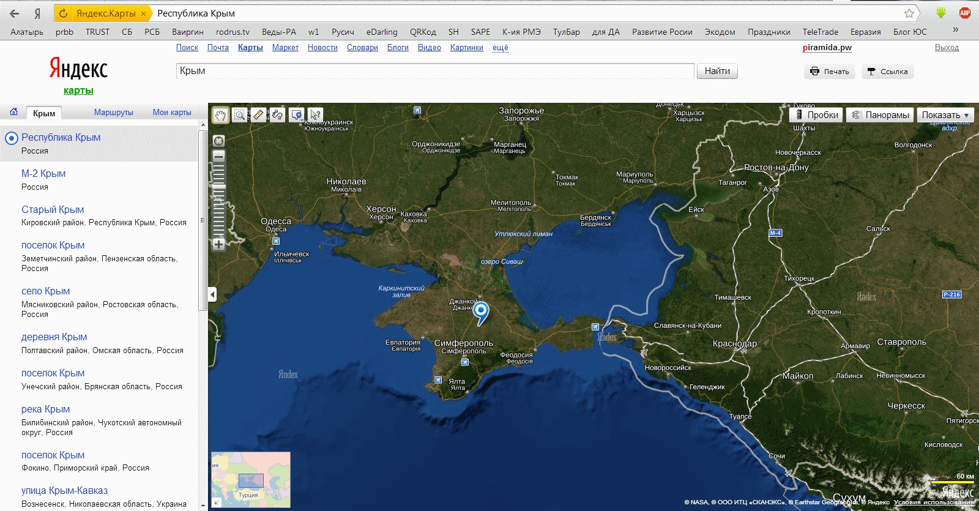Toggle the Панорамы panoramas layer

(880, 115)
